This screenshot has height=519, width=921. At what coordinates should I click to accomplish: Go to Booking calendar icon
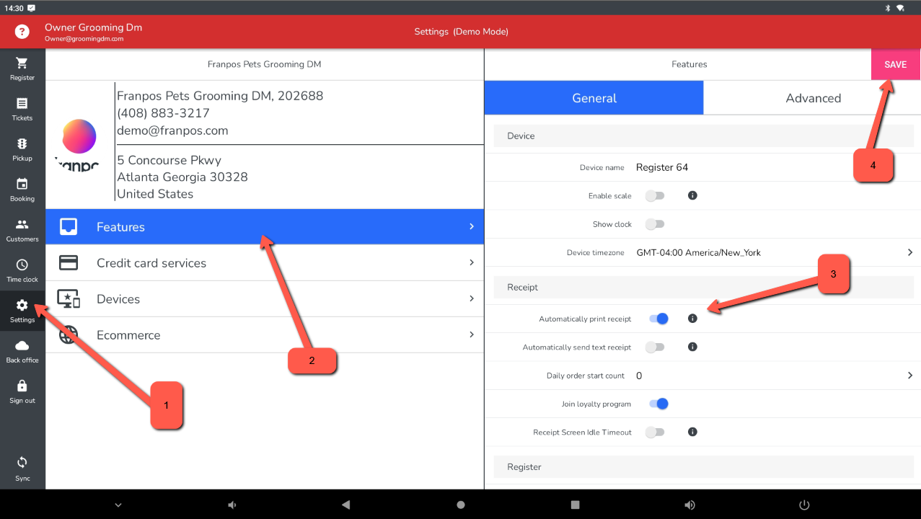pos(22,185)
